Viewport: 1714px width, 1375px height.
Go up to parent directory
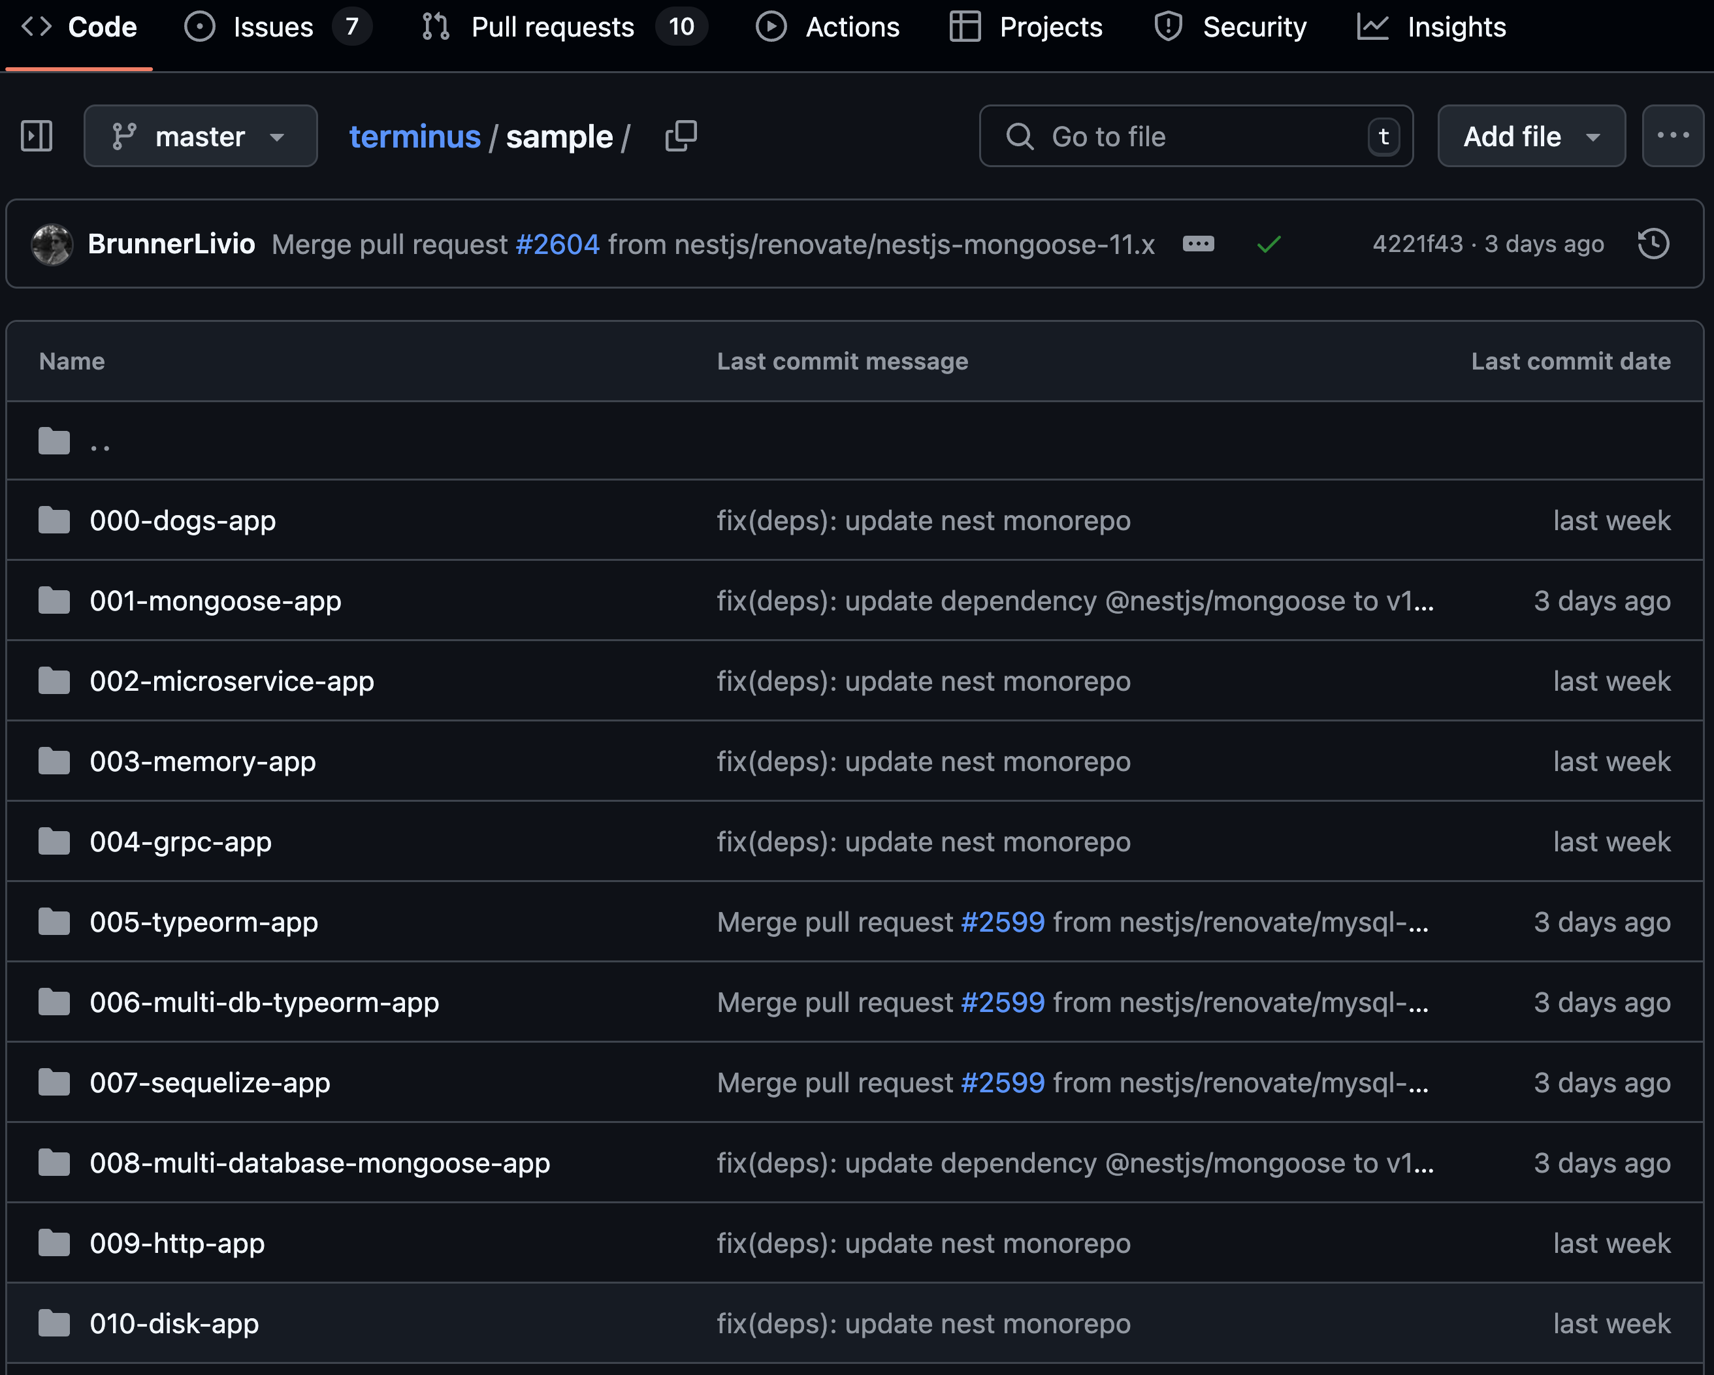pos(99,442)
